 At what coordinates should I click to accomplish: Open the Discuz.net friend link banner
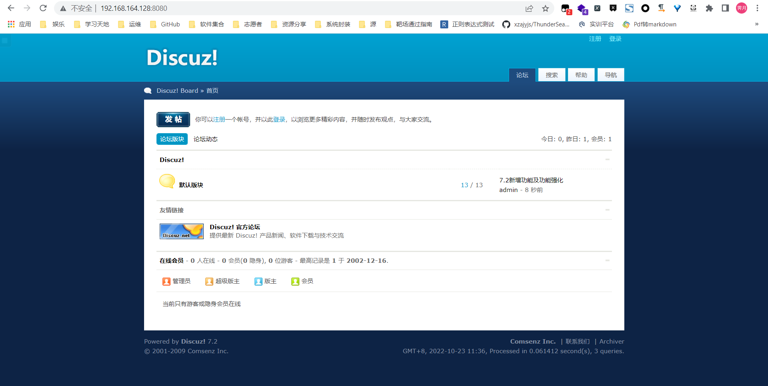point(181,231)
